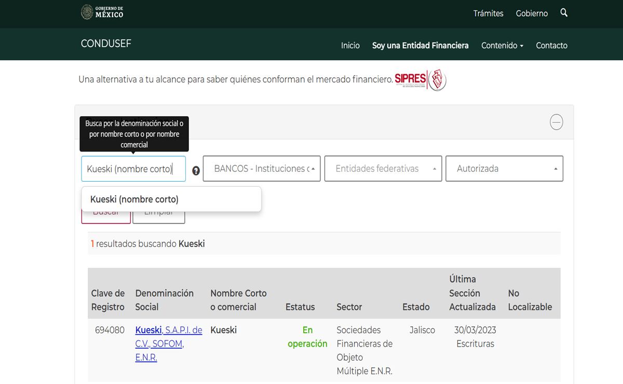623x384 pixels.
Task: Expand the Autorizada dropdown
Action: [504, 168]
